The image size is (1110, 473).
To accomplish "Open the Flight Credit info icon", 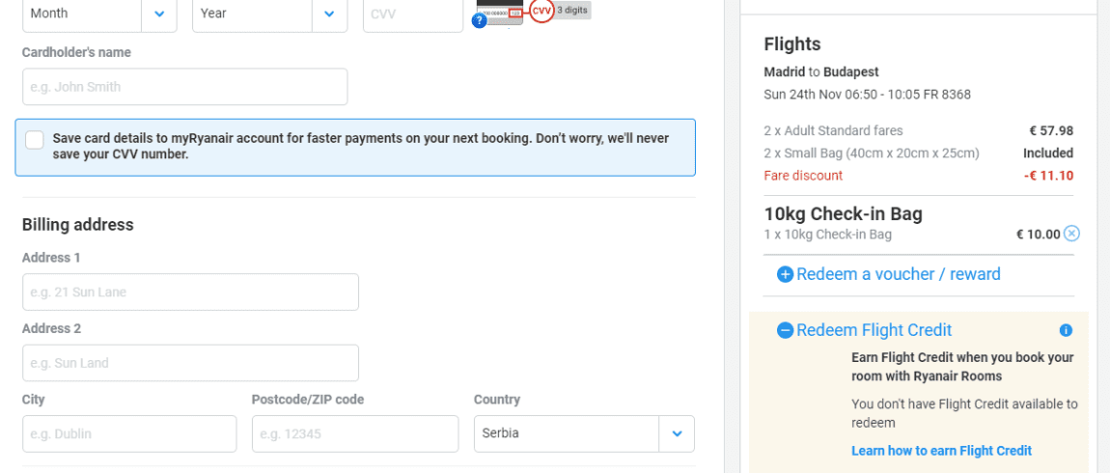I will (1067, 330).
